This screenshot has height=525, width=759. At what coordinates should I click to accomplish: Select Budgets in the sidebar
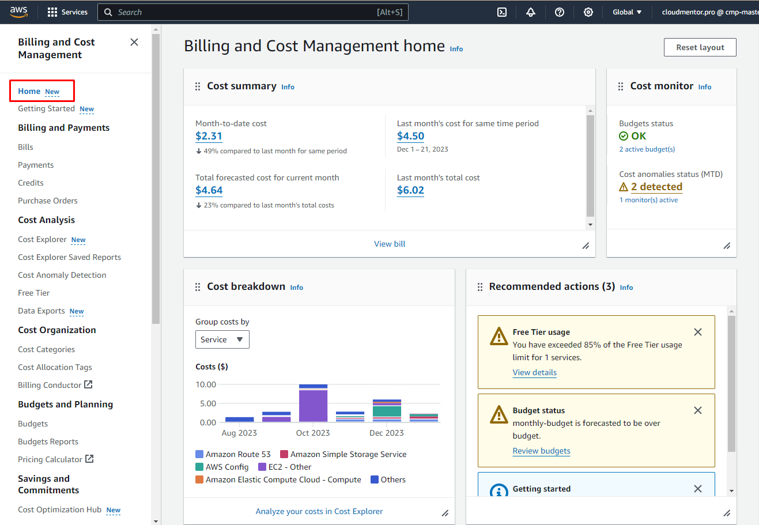[33, 424]
